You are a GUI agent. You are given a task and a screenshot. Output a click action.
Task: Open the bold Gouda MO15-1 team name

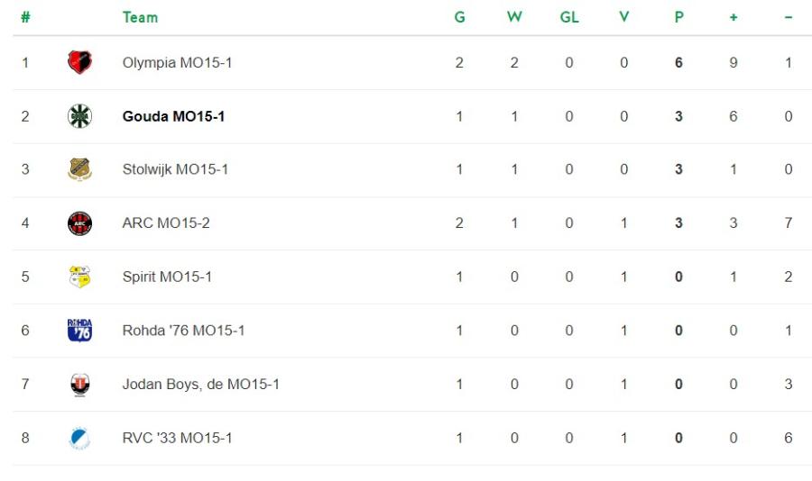pyautogui.click(x=173, y=116)
